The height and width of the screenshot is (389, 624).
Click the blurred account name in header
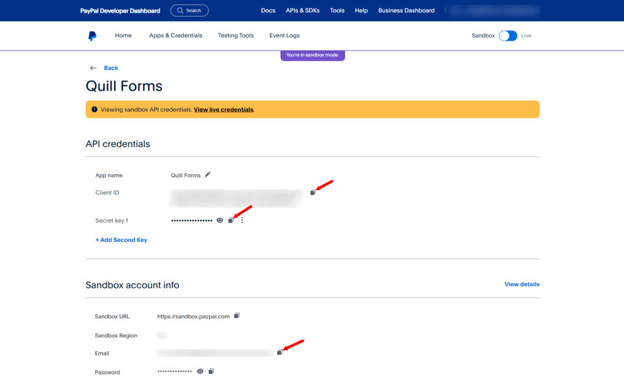coord(495,11)
